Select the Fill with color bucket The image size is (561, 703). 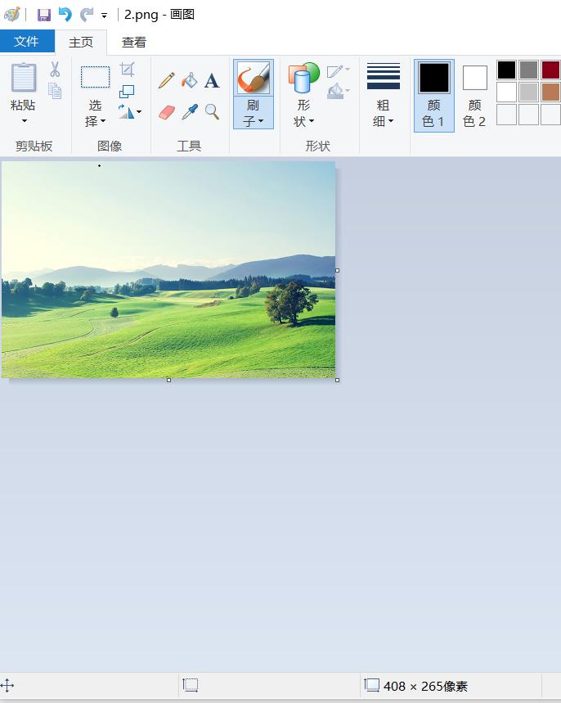[189, 81]
